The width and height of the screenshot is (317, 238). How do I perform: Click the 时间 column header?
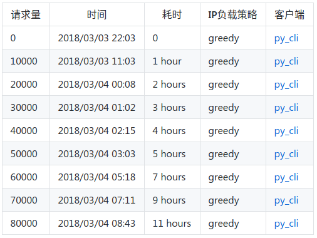click(97, 14)
